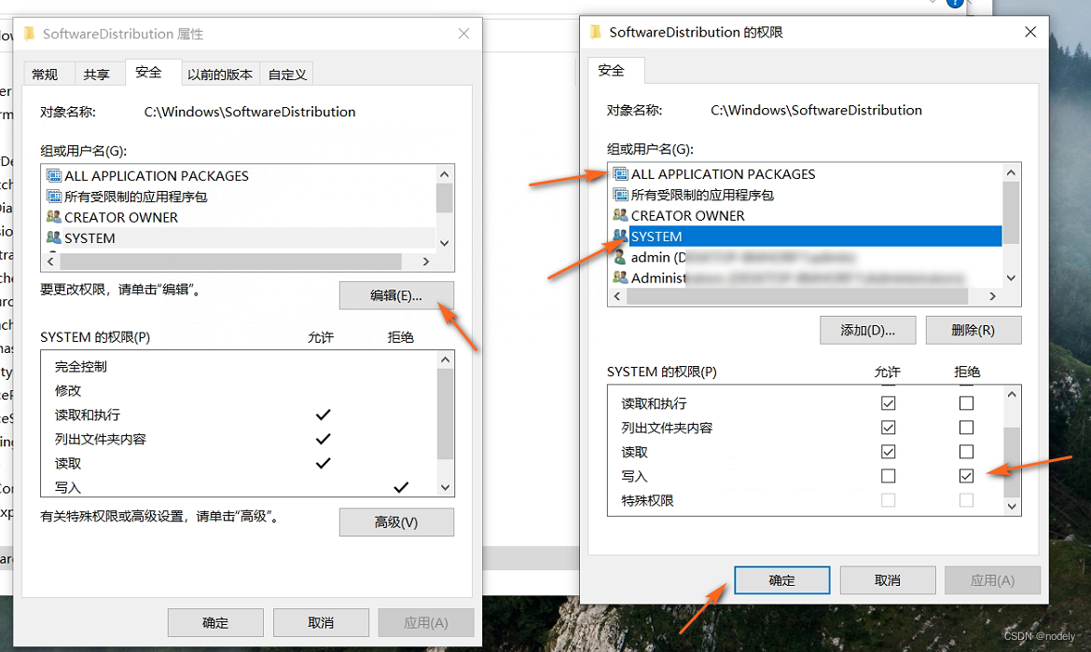Image resolution: width=1091 pixels, height=652 pixels.
Task: Select CREATOR OWNER in permissions dialog list
Action: pyautogui.click(x=687, y=215)
